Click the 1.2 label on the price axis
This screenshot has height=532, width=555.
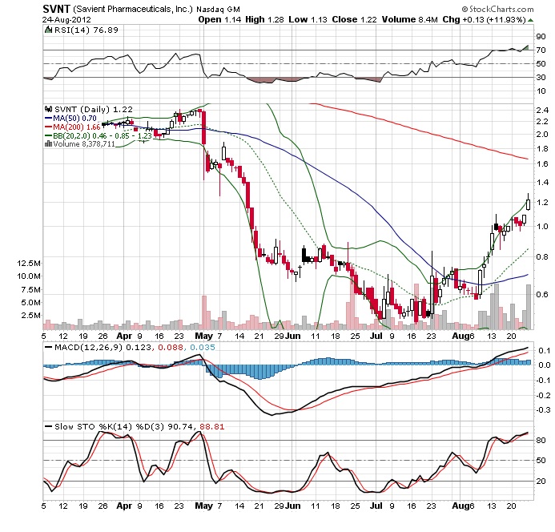tap(542, 202)
